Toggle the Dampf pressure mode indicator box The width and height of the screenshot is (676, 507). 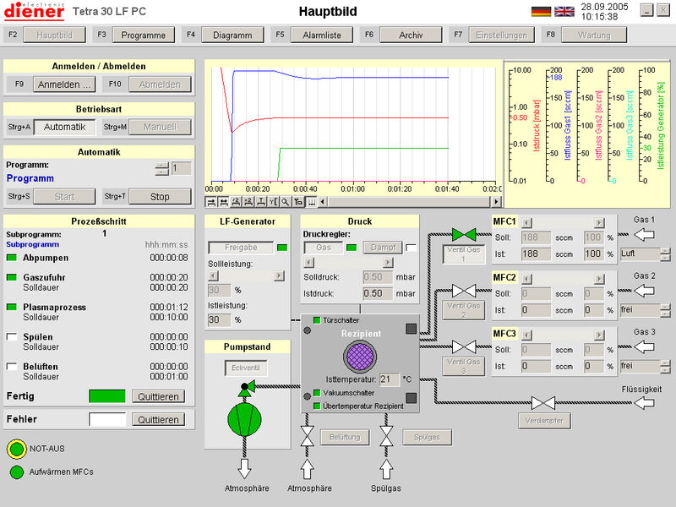pos(411,248)
